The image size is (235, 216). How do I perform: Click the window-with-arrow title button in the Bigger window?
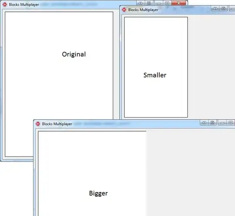click(212, 122)
